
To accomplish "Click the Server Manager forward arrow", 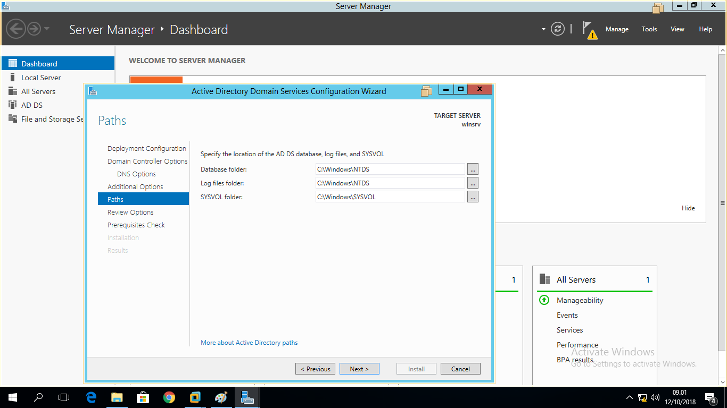I will (34, 29).
